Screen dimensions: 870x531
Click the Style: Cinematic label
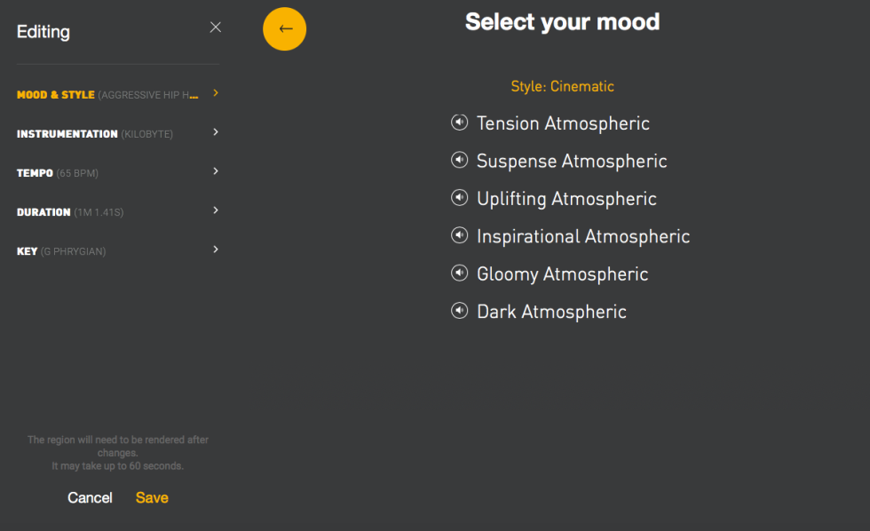[562, 86]
